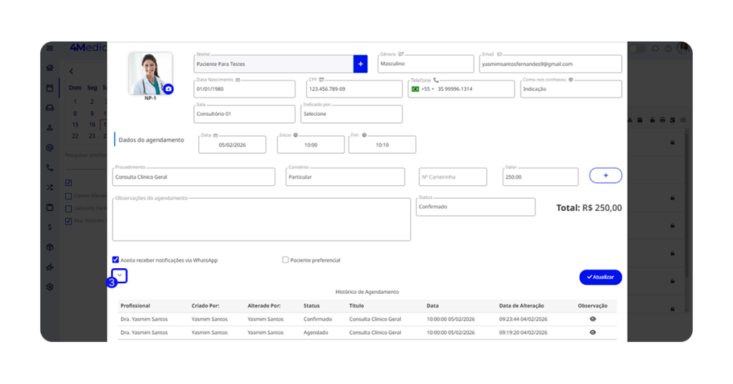The width and height of the screenshot is (733, 384).
Task: Open the phone icon in left sidebar
Action: [x=49, y=167]
